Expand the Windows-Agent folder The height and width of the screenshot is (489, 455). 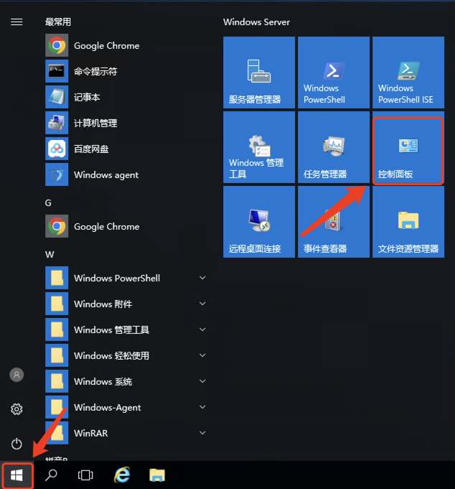(x=126, y=408)
